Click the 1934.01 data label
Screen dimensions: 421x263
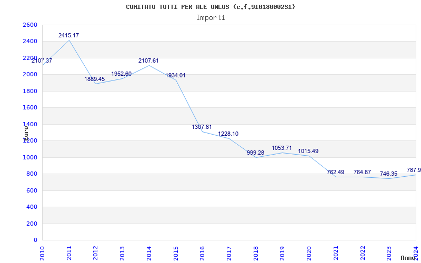click(x=175, y=76)
